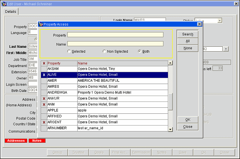Open the Status dropdown list
Viewport: 240px width, 159px height.
(x=220, y=20)
